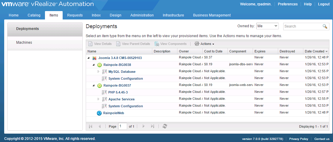Click the joomla-dbs-serv component cell
This screenshot has width=333, height=142.
click(x=240, y=64)
